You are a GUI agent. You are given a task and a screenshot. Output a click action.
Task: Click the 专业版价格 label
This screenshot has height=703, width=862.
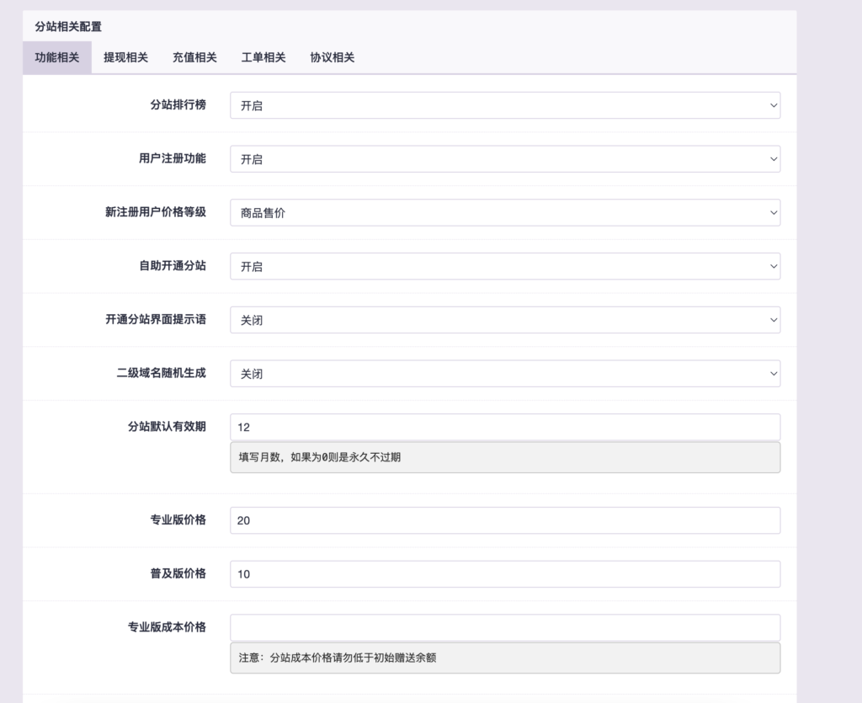click(x=178, y=520)
